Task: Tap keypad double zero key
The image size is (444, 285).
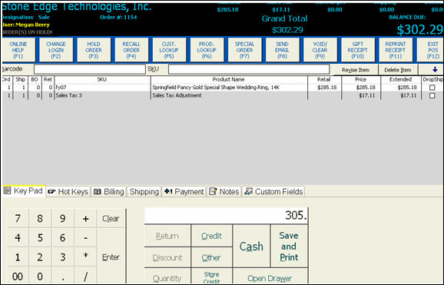Action: coord(18,276)
